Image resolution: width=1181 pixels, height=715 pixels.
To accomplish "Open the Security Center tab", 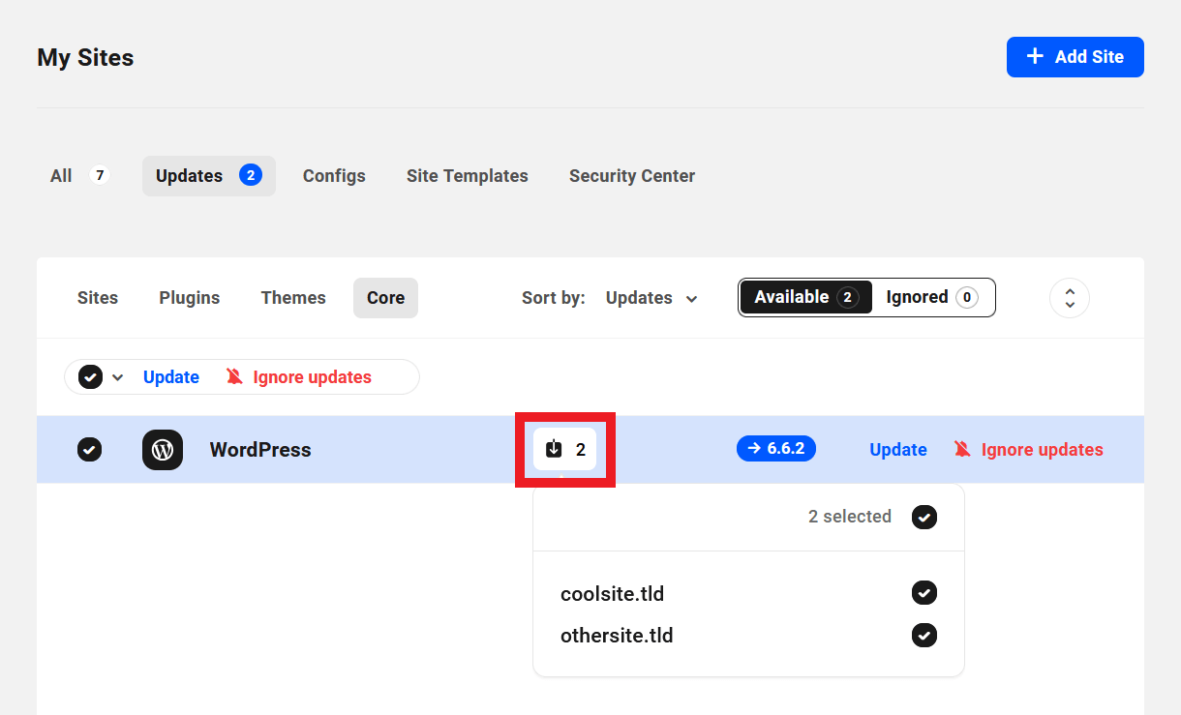I will [x=632, y=176].
